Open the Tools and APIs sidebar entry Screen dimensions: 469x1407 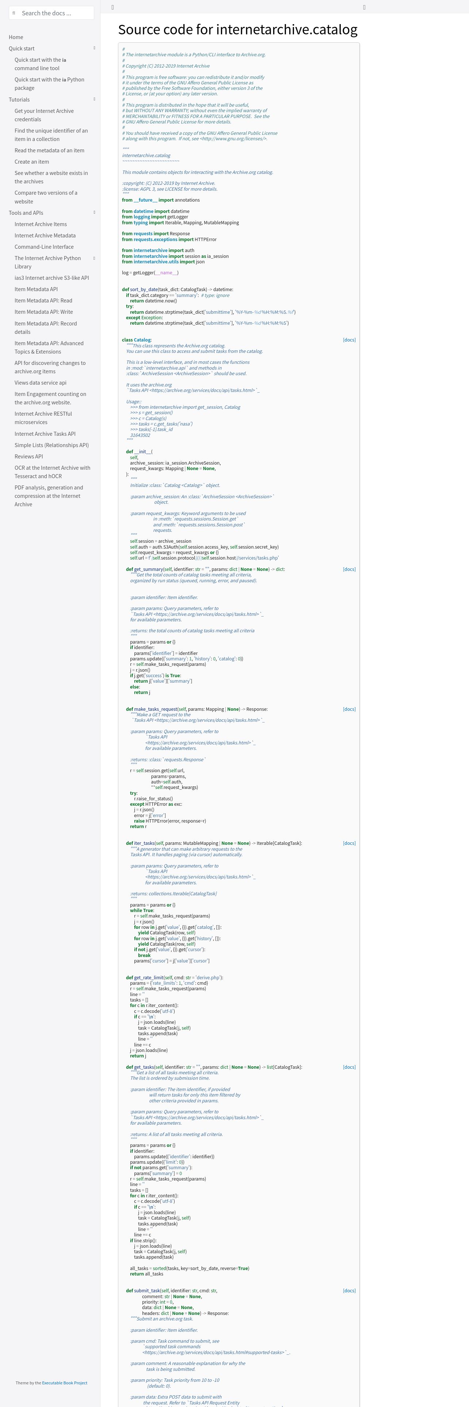(x=26, y=213)
